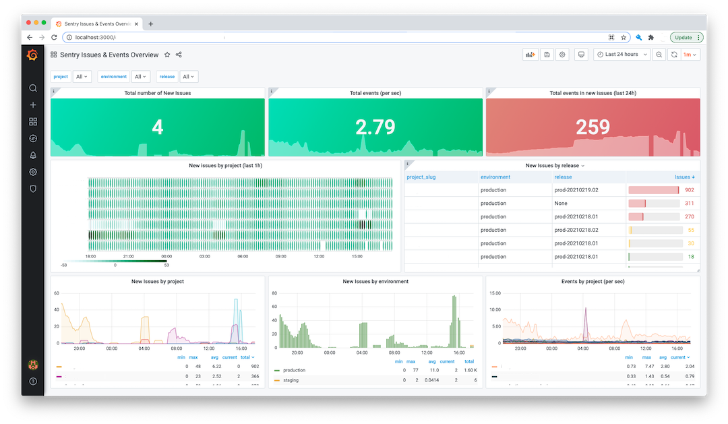
Task: Open the Server Admin shield icon
Action: 33,189
